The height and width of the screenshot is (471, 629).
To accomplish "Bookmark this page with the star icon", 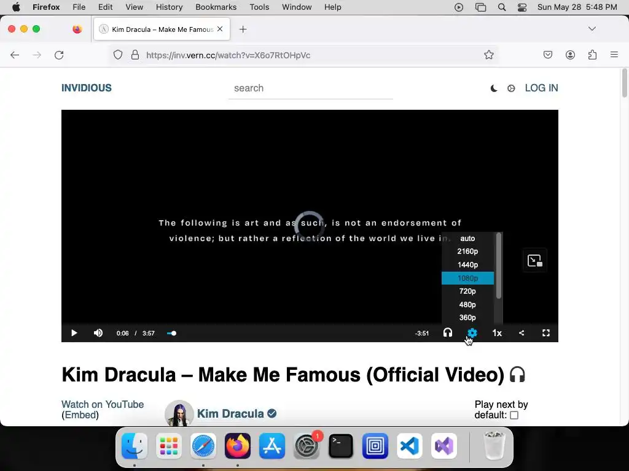I will (x=488, y=55).
